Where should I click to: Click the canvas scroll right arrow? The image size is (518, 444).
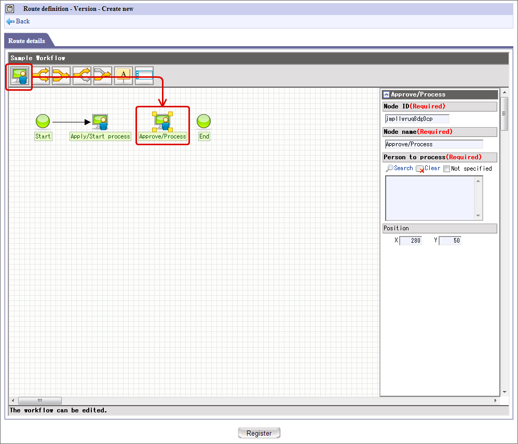[495, 401]
